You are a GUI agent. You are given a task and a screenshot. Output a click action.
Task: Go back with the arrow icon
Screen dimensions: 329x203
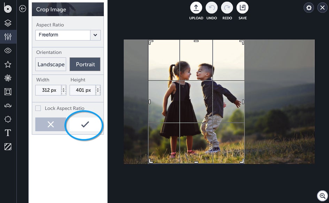(22, 9)
